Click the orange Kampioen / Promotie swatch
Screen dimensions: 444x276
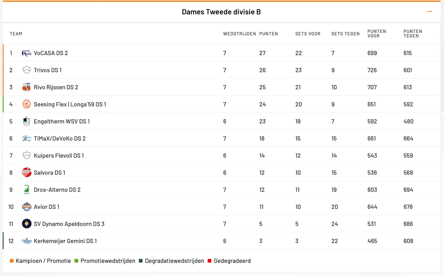(12, 261)
